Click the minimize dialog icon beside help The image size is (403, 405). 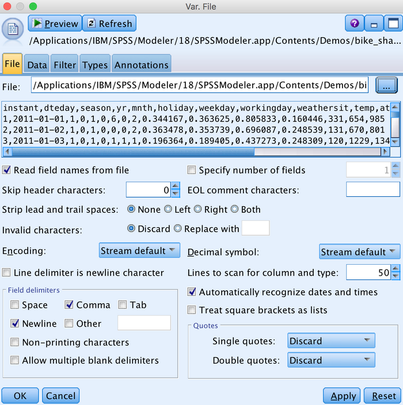[x=374, y=24]
